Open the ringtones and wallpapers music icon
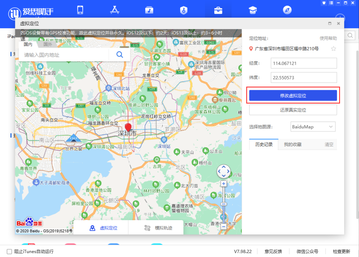Viewport: 359px width, 257px height. [149, 10]
